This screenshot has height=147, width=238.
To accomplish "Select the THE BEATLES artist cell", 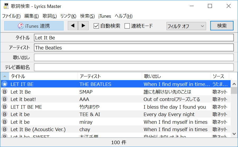I will (95, 84).
